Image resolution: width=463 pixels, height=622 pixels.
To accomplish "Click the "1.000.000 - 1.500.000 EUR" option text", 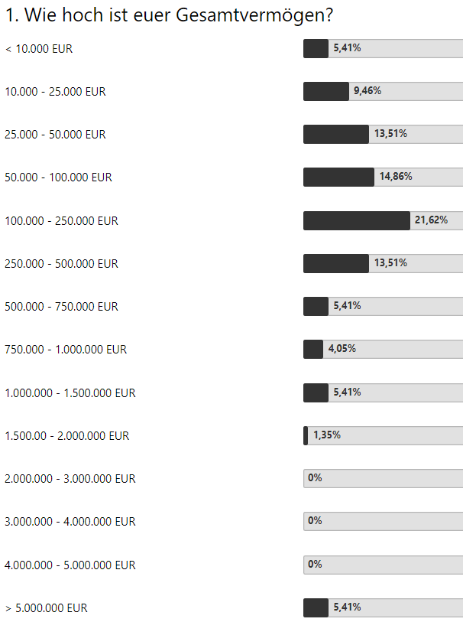I will [70, 393].
